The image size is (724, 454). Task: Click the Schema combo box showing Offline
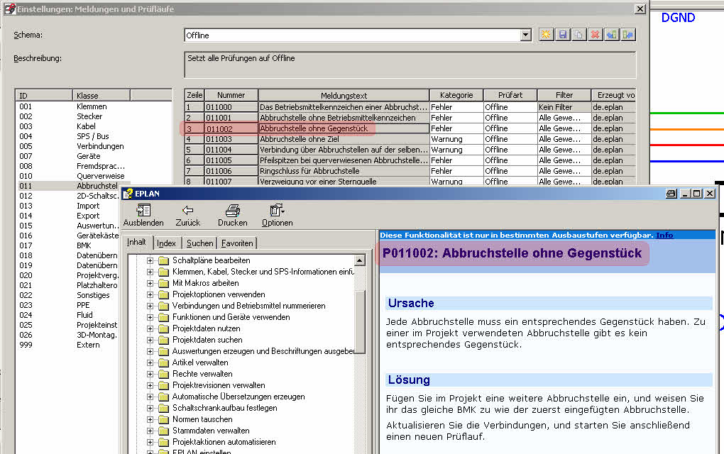coord(358,35)
